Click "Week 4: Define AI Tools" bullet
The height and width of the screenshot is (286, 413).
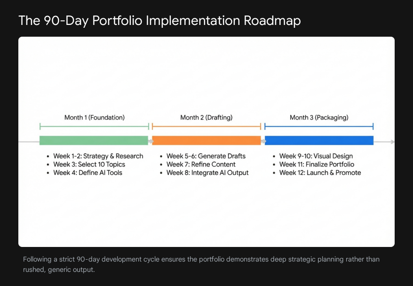click(87, 173)
